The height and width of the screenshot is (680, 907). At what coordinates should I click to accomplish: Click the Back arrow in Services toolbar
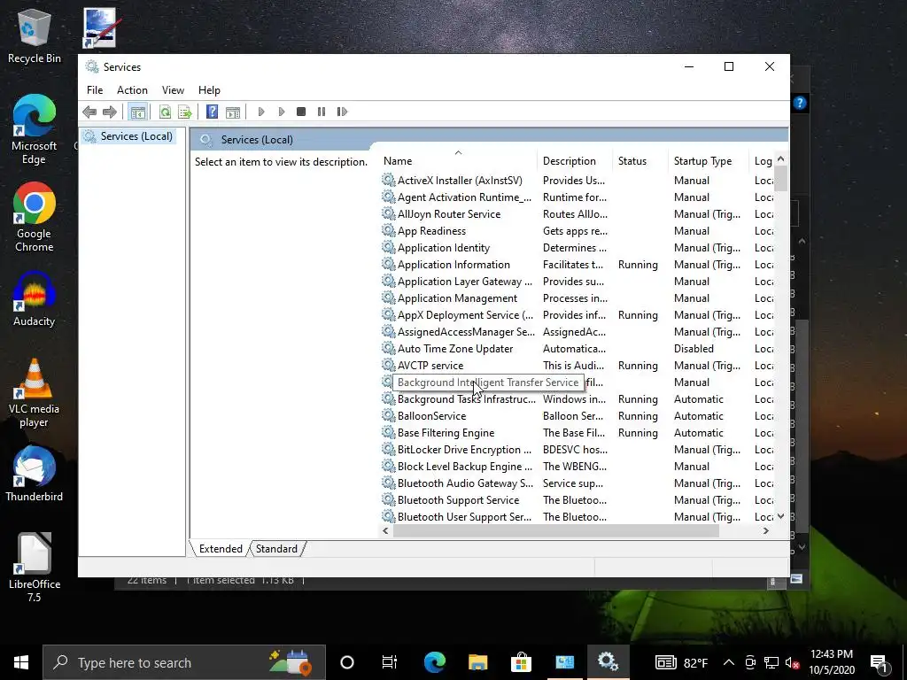(x=89, y=112)
